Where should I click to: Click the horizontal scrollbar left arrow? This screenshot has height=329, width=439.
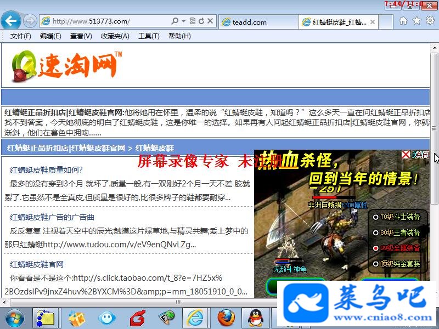(x=4, y=302)
